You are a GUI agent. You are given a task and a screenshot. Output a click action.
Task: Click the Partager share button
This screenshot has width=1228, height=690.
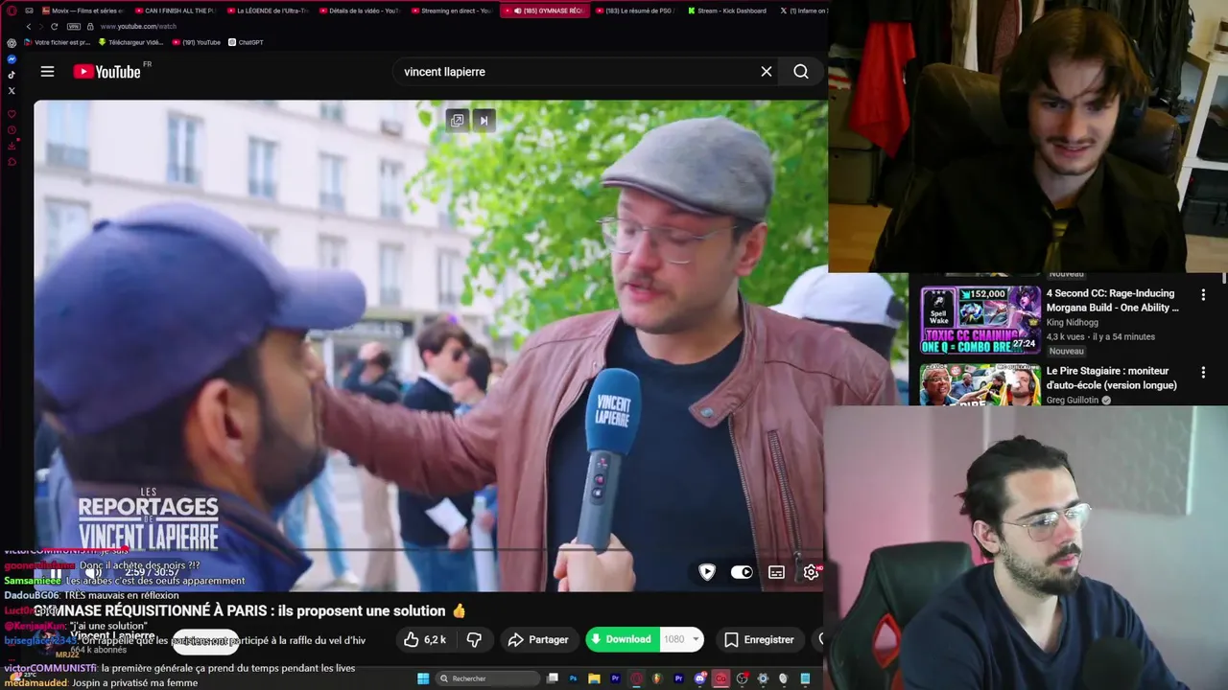[x=538, y=639]
